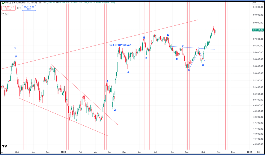Click the May label on the time axis
The image size is (265, 155).
(x=124, y=152)
